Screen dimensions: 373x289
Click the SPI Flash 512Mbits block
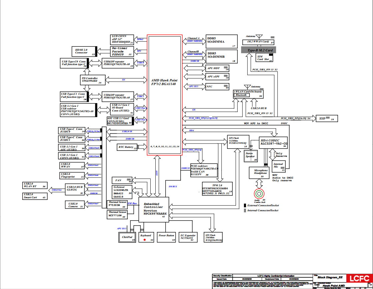(238, 142)
